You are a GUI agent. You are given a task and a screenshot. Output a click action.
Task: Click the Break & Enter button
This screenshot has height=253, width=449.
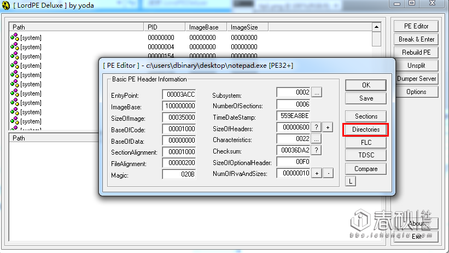point(416,39)
